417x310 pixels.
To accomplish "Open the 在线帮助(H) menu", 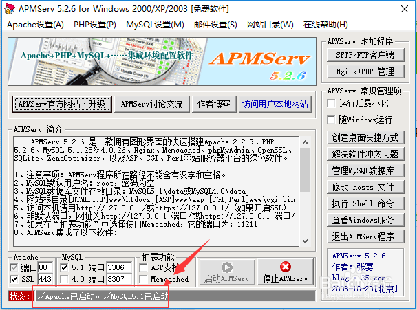I will click(325, 25).
